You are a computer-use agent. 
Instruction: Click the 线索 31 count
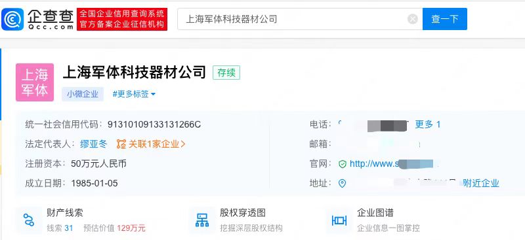coord(60,228)
